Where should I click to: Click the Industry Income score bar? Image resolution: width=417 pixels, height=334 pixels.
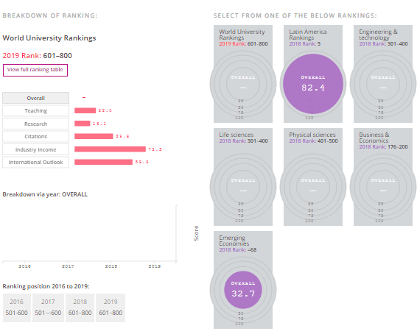click(x=110, y=149)
